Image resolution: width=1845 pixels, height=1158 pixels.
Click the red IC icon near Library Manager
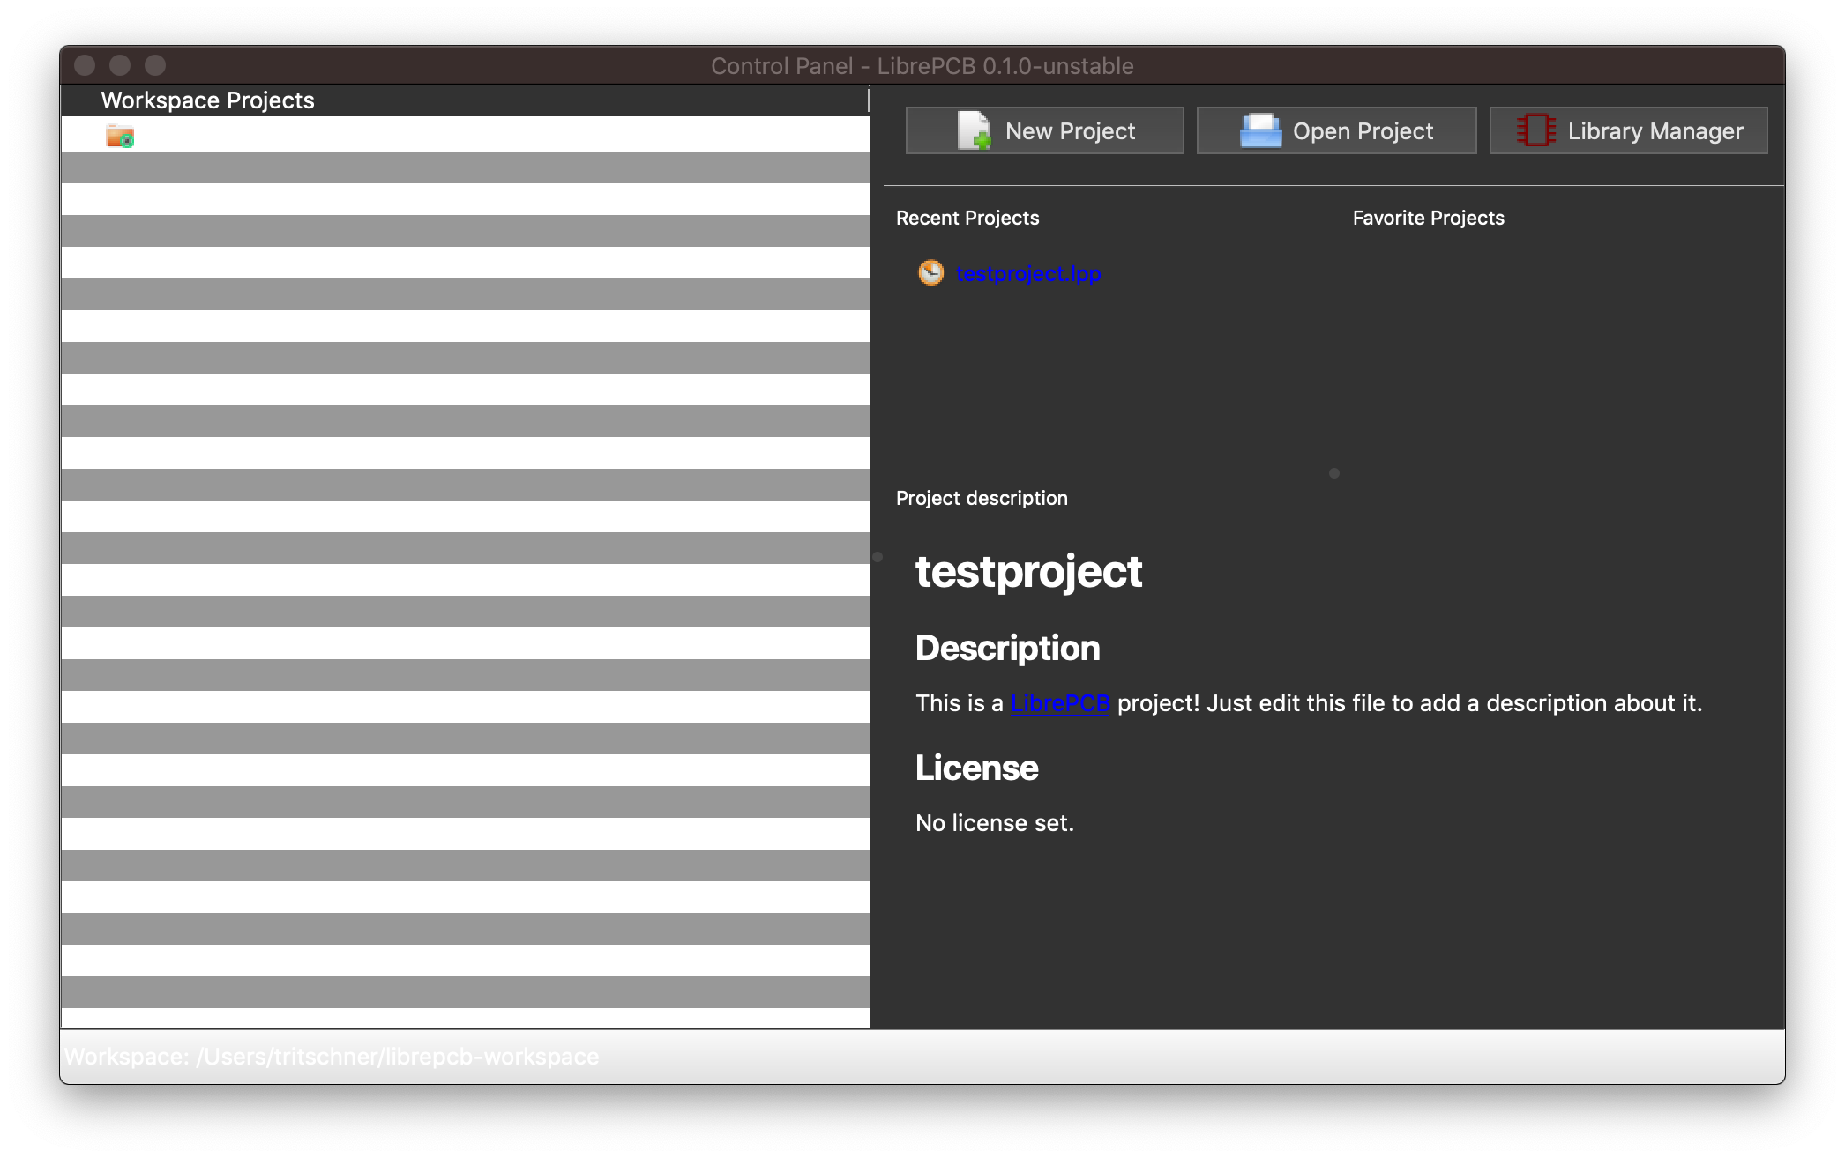1535,130
